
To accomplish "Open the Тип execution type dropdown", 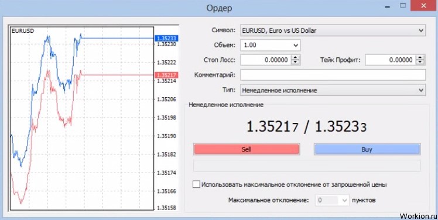I will pos(421,90).
